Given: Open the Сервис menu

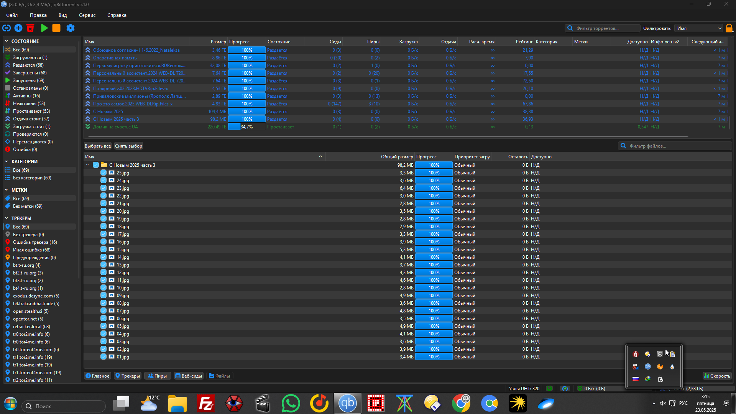Looking at the screenshot, I should click(x=87, y=15).
